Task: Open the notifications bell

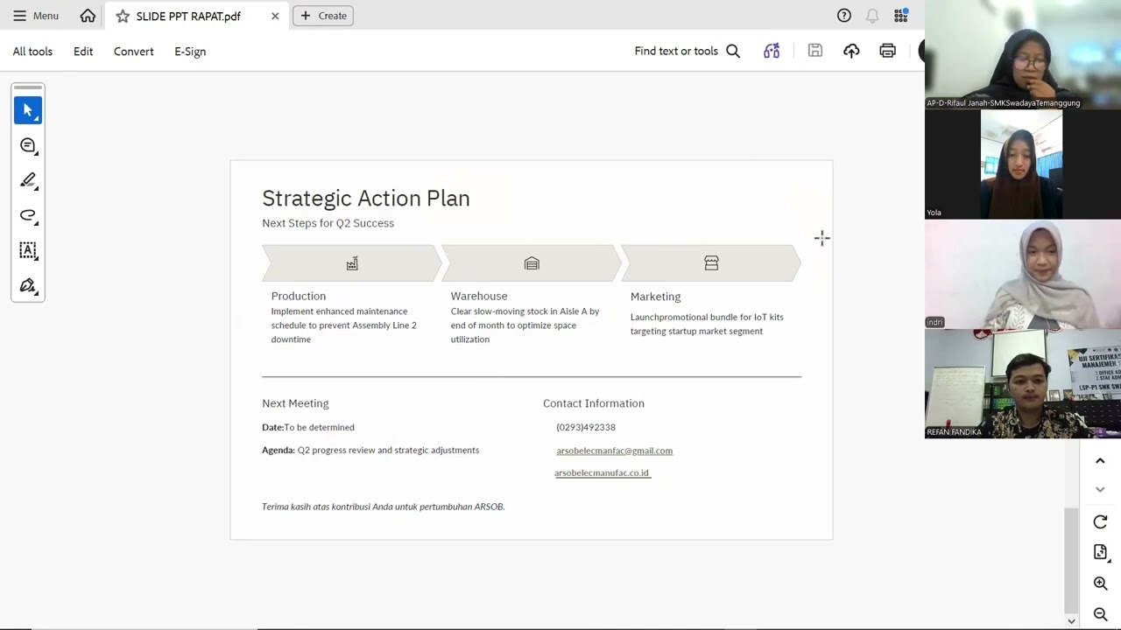Action: [x=872, y=16]
